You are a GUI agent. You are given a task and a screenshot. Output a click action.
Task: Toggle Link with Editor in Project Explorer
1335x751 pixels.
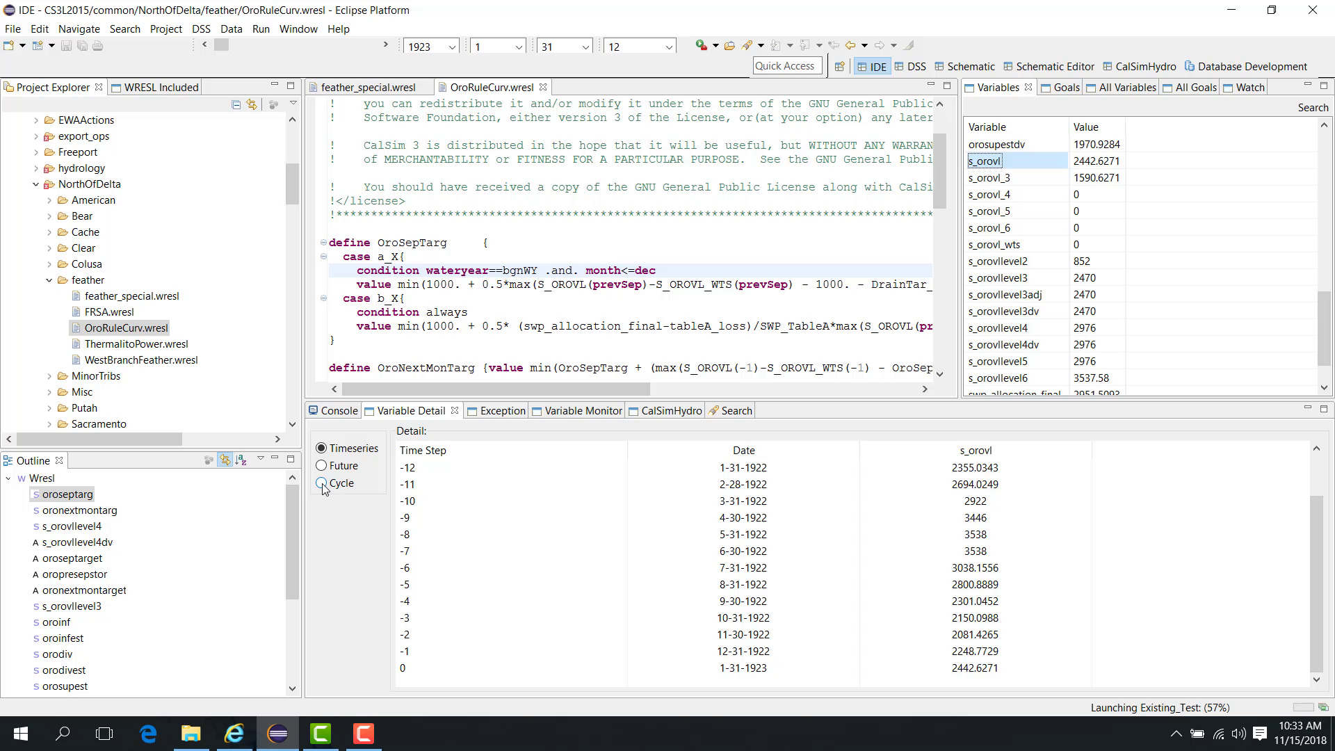tap(252, 104)
